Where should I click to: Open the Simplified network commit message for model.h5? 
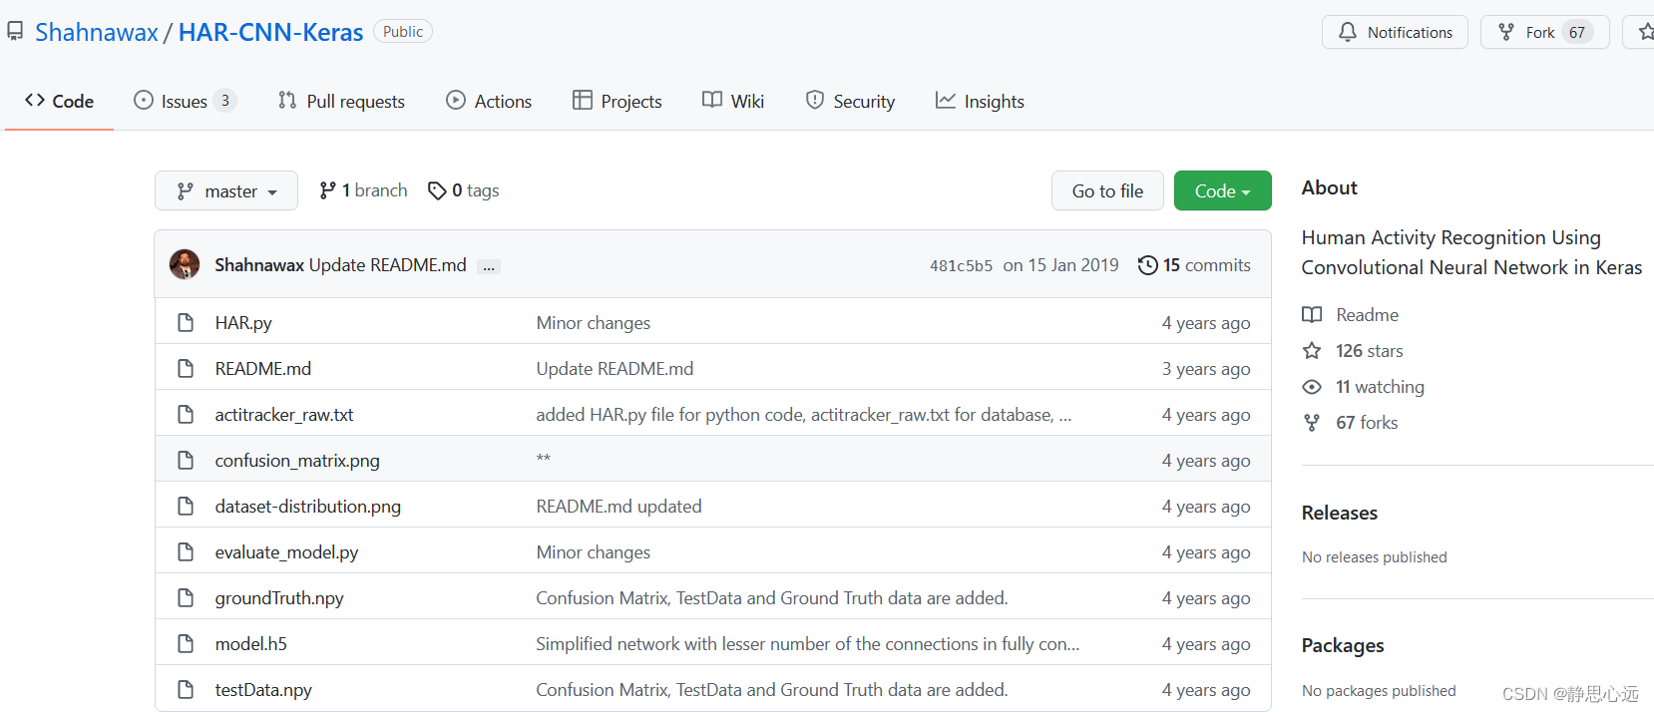[808, 644]
